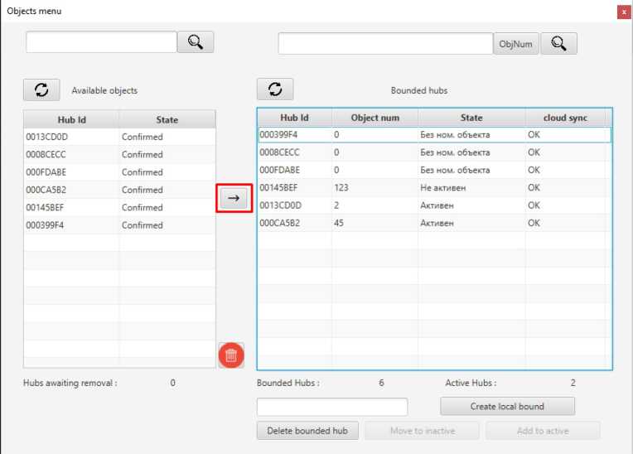Image resolution: width=633 pixels, height=454 pixels.
Task: Click the arrow button to move hub right
Action: point(234,198)
